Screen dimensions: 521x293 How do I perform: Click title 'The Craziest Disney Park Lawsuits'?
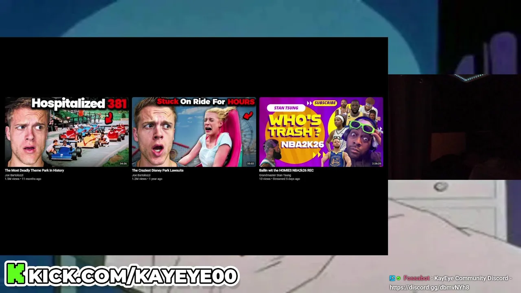click(158, 171)
